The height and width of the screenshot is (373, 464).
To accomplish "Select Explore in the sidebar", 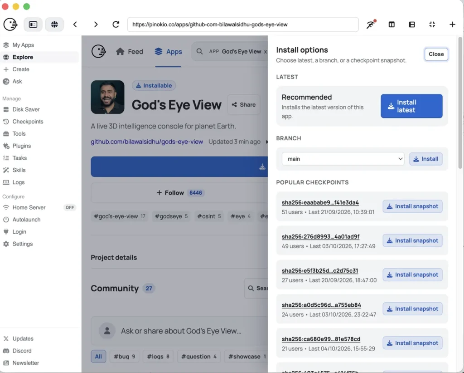I will 39,57.
